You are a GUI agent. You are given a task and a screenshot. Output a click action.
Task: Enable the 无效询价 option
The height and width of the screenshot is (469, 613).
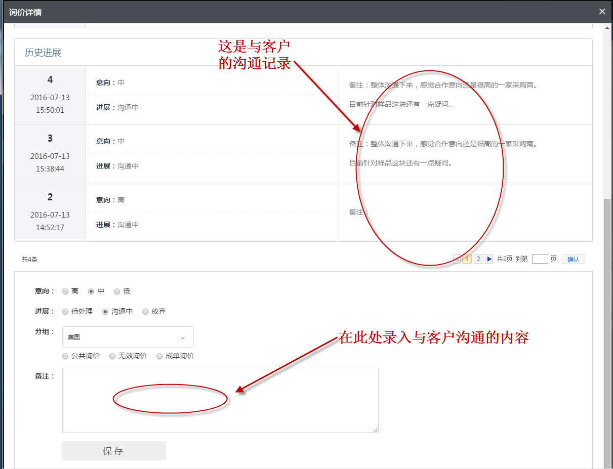112,356
